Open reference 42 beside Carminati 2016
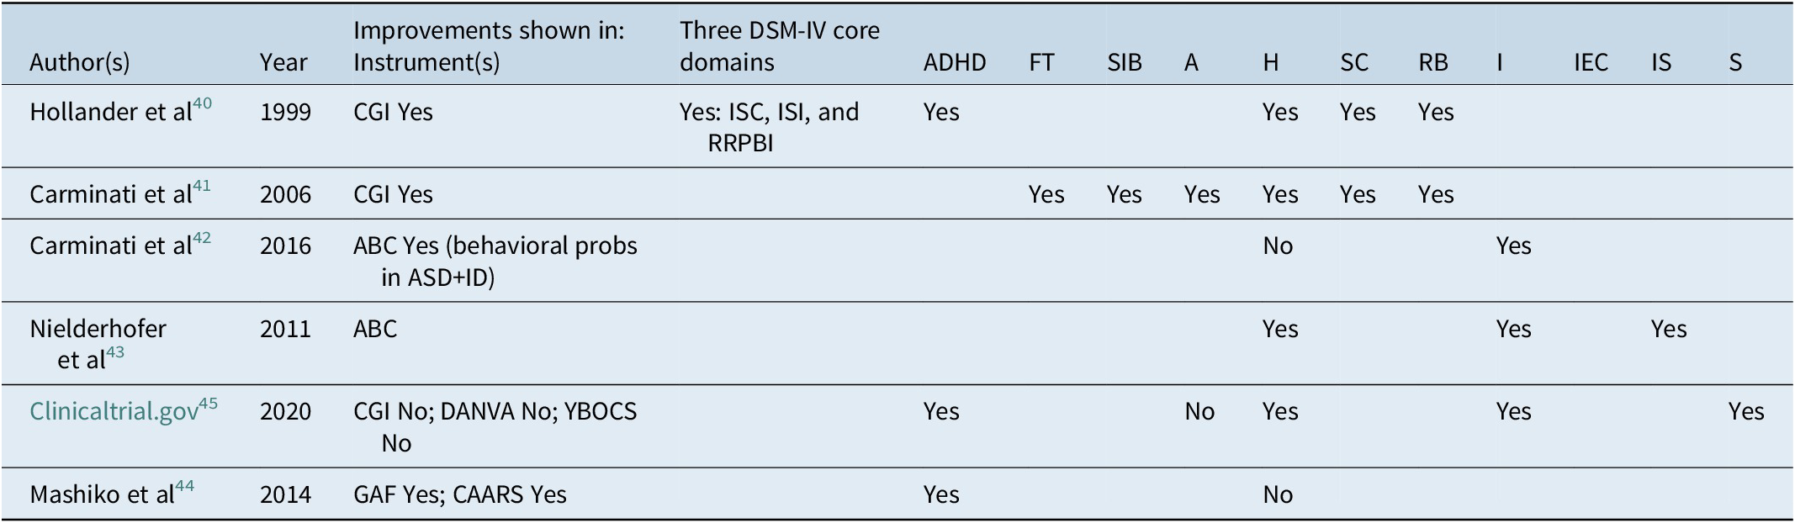The width and height of the screenshot is (1795, 523). pyautogui.click(x=202, y=238)
